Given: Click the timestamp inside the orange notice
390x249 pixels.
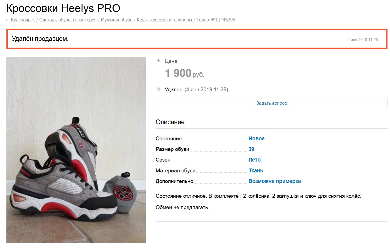Looking at the screenshot, I should tap(362, 40).
